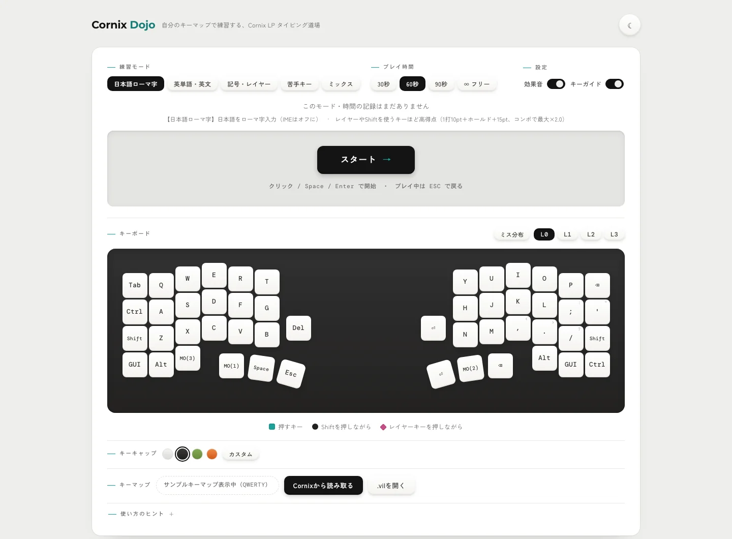The image size is (732, 539).
Task: Turn off the 効果音 sound toggle
Action: 556,84
